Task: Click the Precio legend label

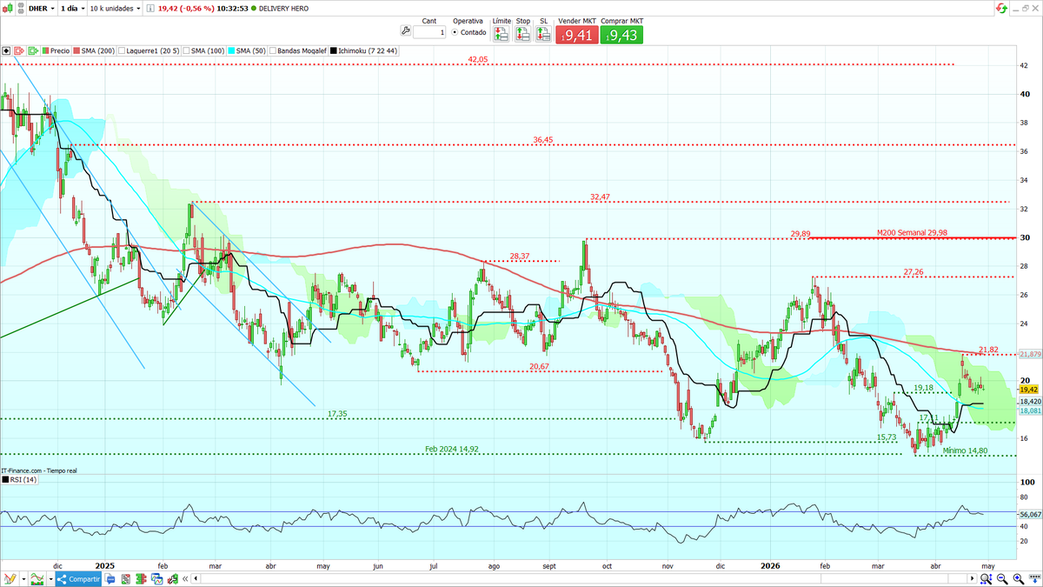Action: 60,50
